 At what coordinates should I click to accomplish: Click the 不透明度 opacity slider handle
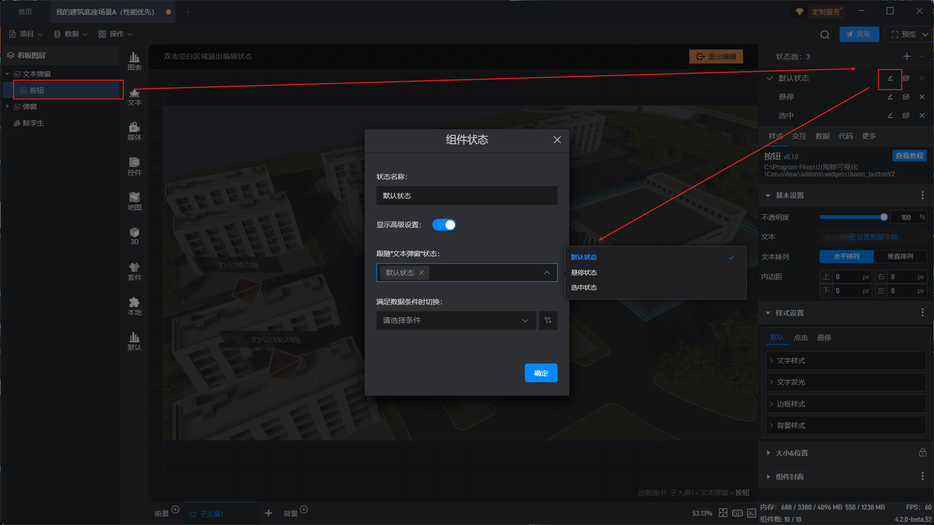(884, 217)
